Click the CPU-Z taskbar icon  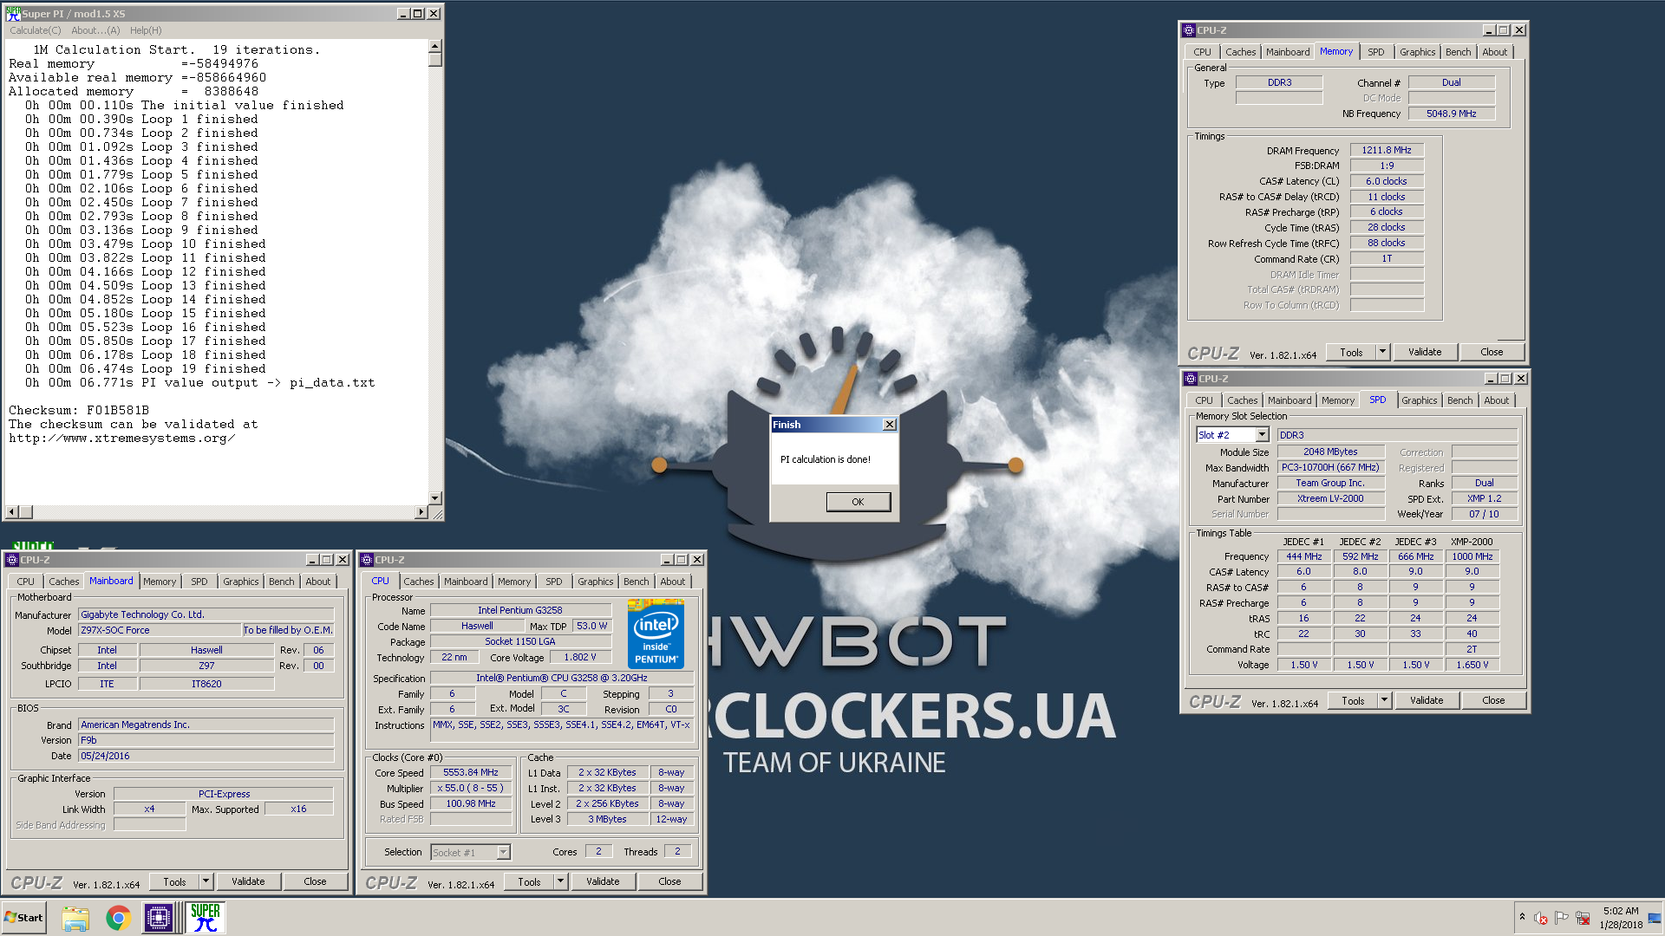[x=159, y=918]
